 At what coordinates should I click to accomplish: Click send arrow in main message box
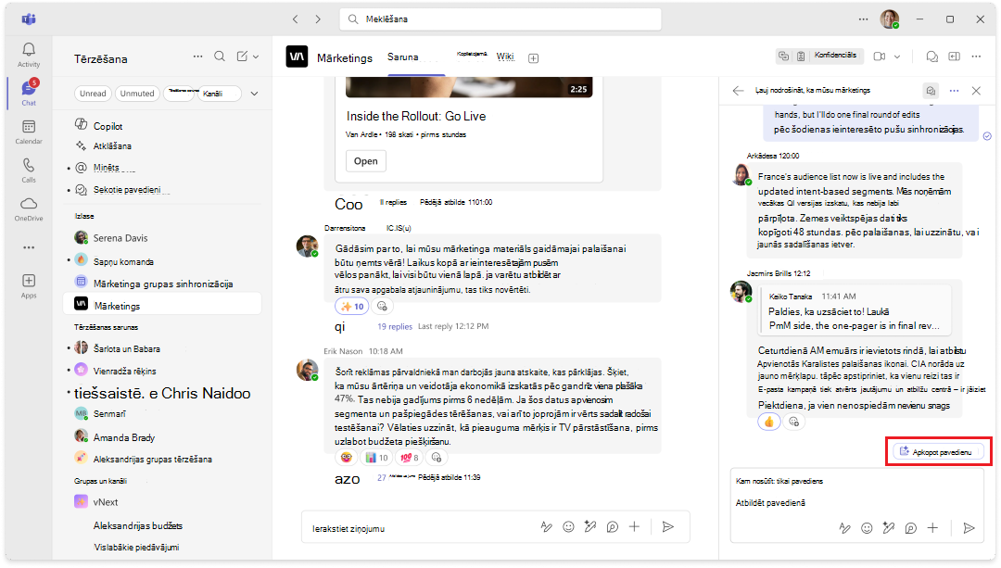point(667,526)
